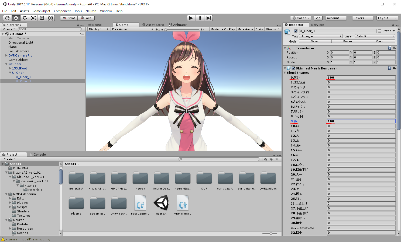Open the Display 1 dropdown

point(98,29)
